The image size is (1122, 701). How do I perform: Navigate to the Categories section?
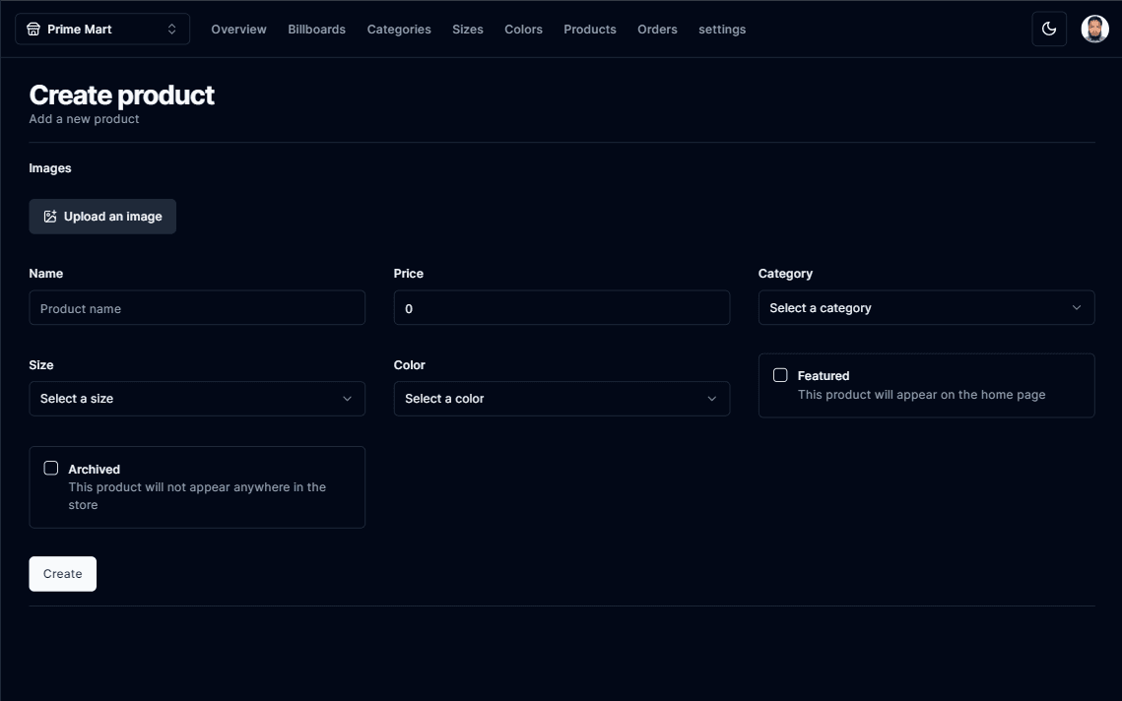(x=399, y=30)
